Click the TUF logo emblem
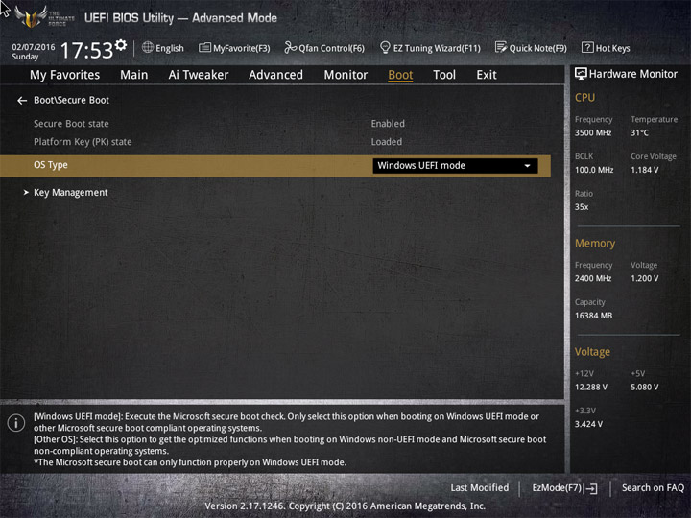The width and height of the screenshot is (691, 518). [31, 16]
